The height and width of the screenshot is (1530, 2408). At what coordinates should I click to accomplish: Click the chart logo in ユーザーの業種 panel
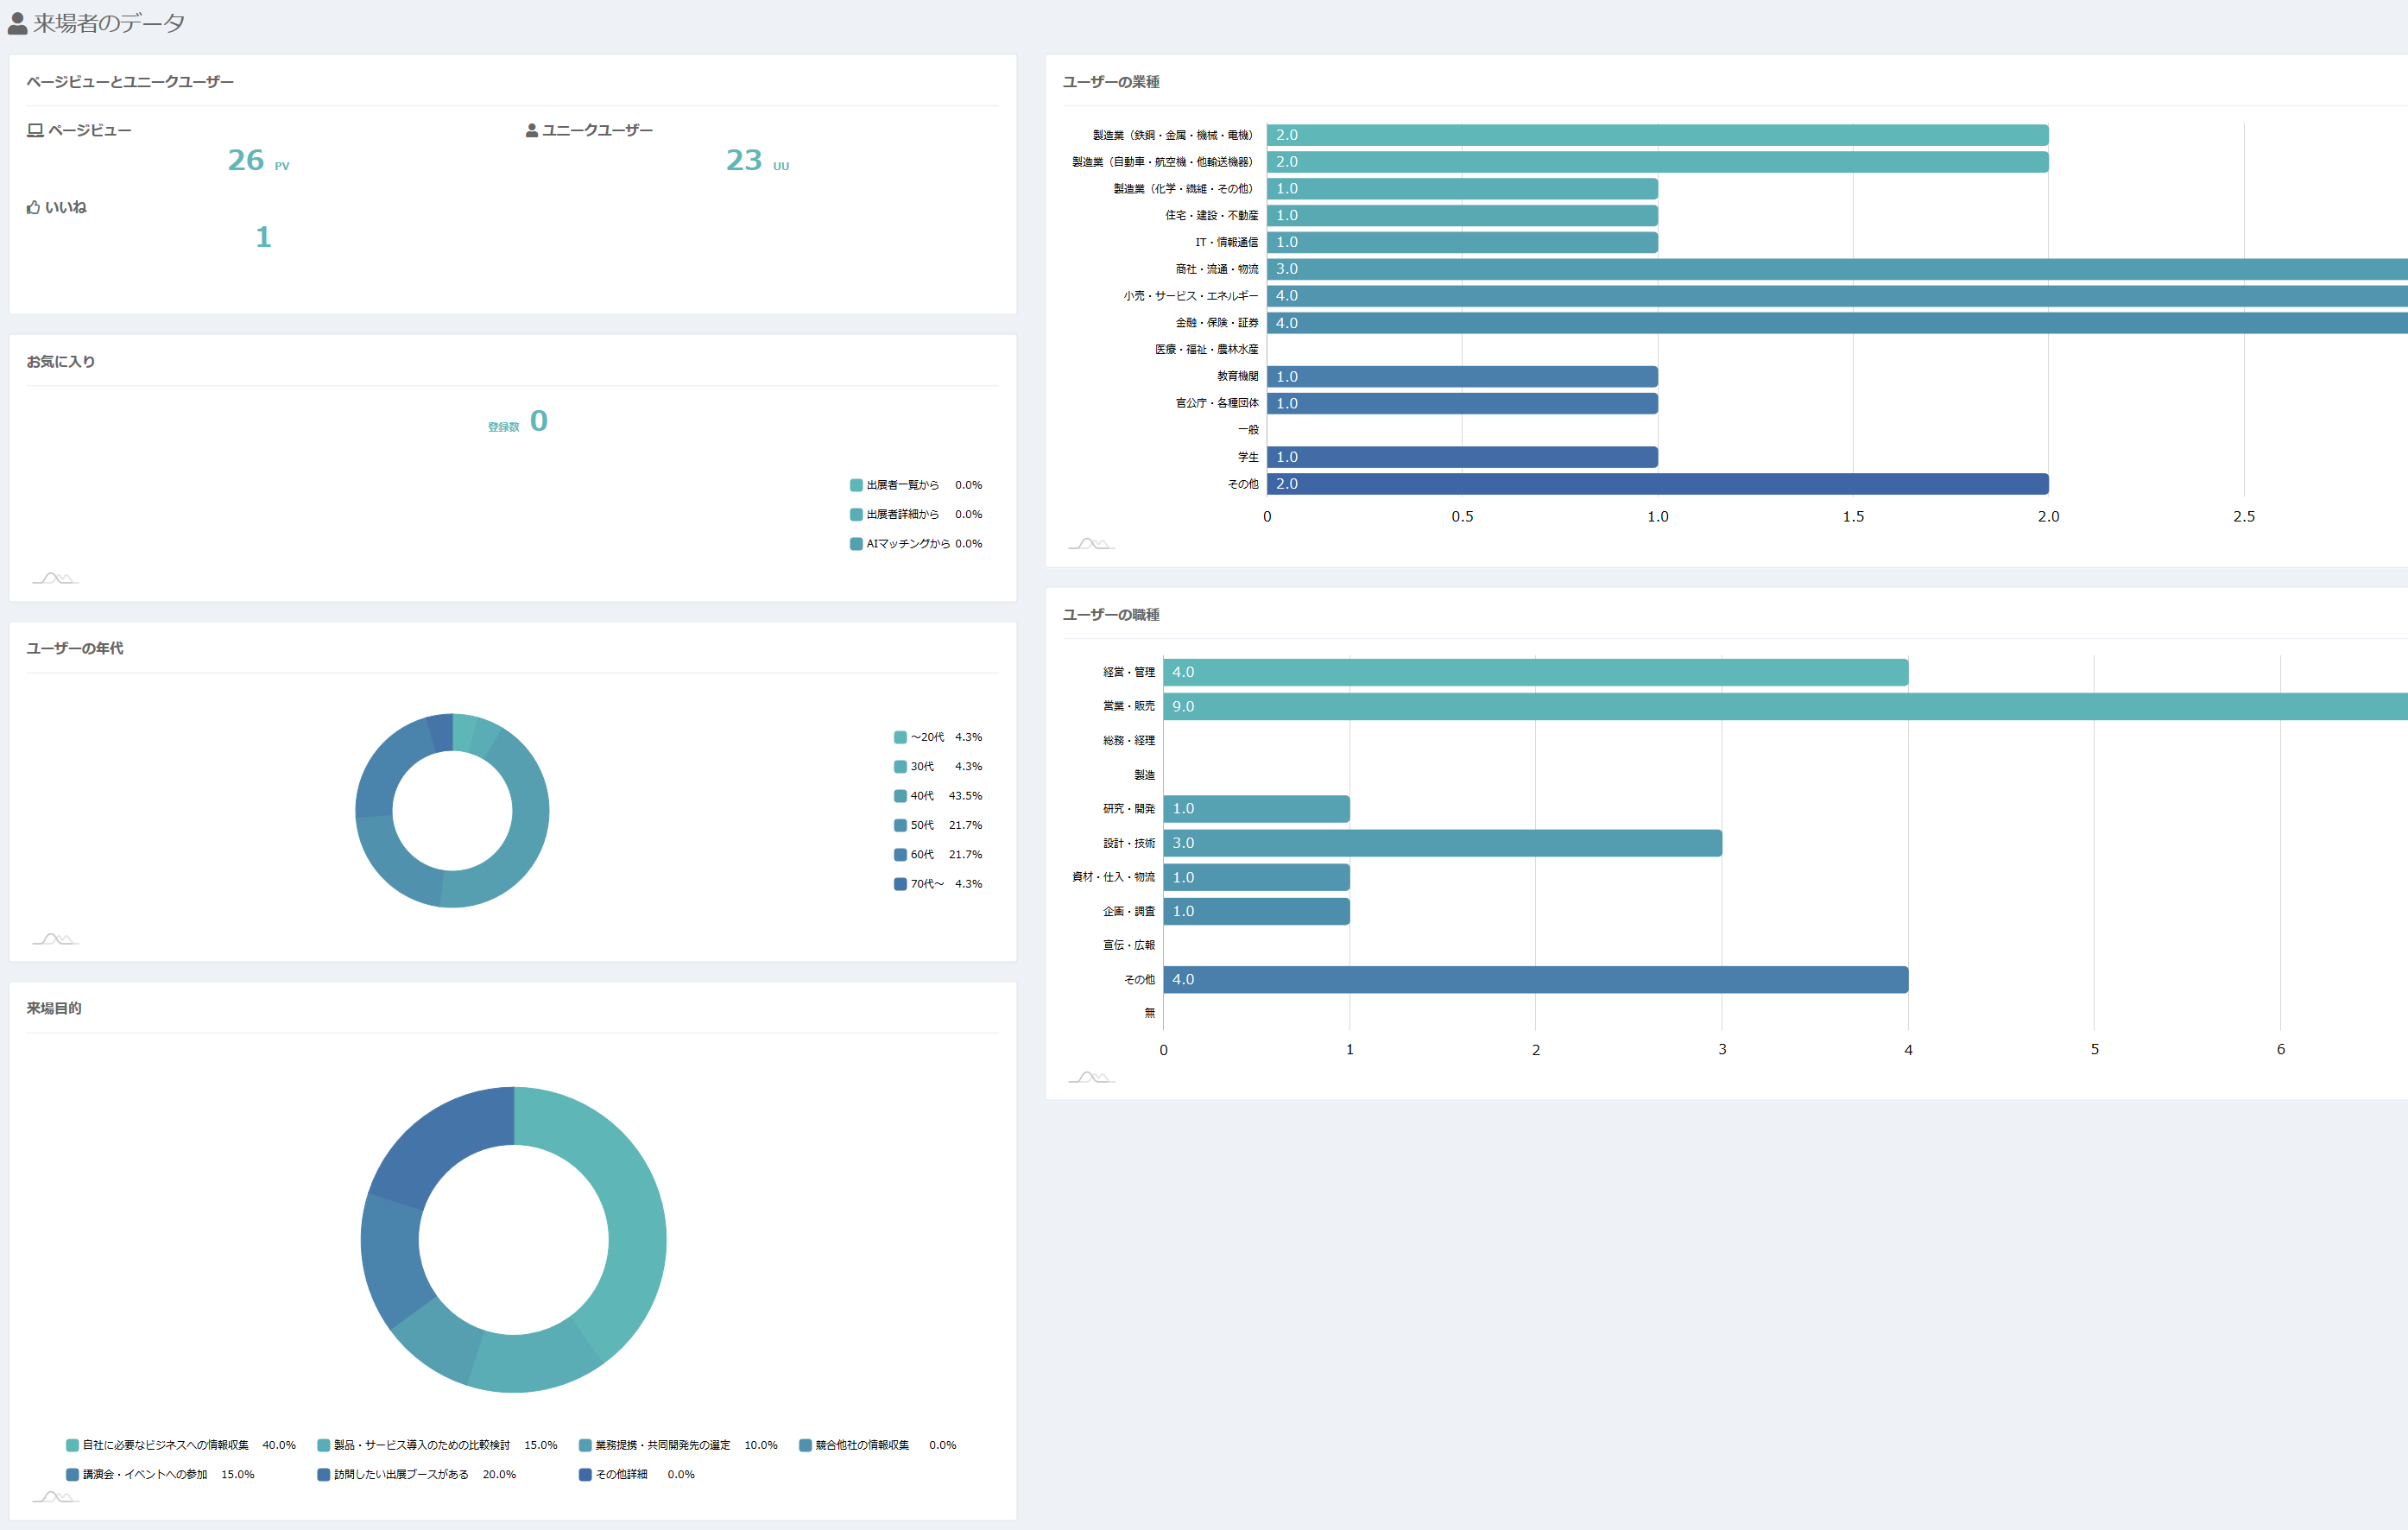pos(1091,544)
